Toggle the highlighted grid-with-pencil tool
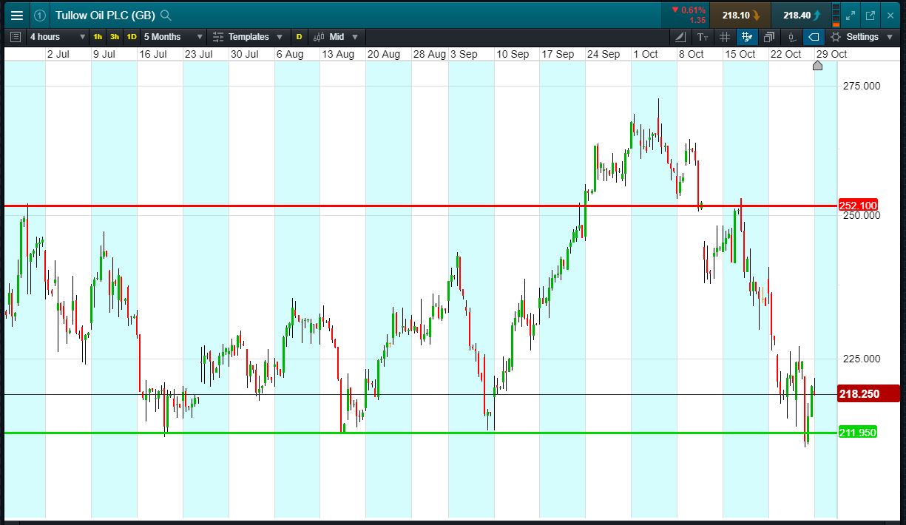This screenshot has width=906, height=525. [x=747, y=36]
